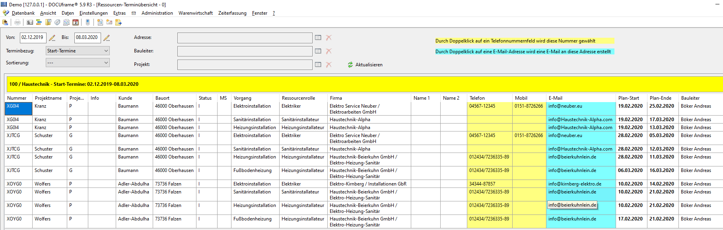Click the export note with arrow icon
Viewport: 723px width, 230px height.
pyautogui.click(x=118, y=22)
